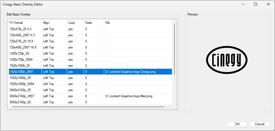Viewport: 275px width, 131px height.
Task: Click the OK button
Action: tap(237, 124)
